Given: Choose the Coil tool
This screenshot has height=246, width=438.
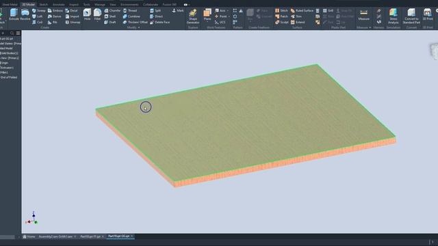Looking at the screenshot, I should tap(38, 22).
